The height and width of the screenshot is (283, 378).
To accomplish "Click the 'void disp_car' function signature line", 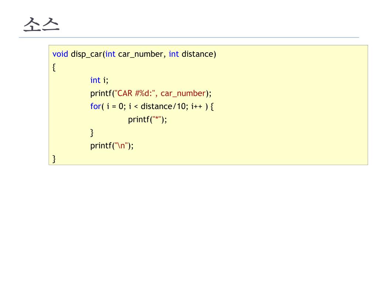I will click(134, 54).
